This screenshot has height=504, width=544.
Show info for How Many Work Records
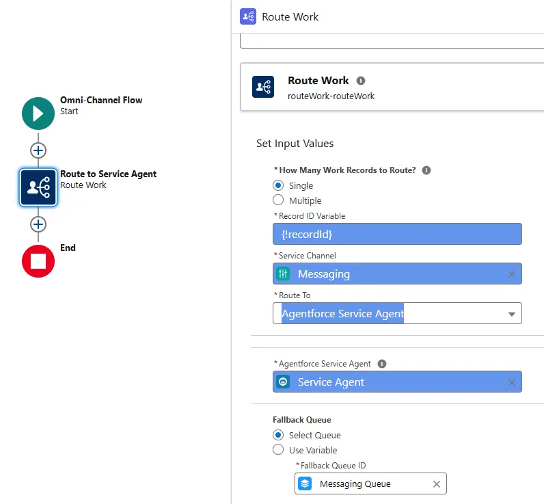pos(426,170)
